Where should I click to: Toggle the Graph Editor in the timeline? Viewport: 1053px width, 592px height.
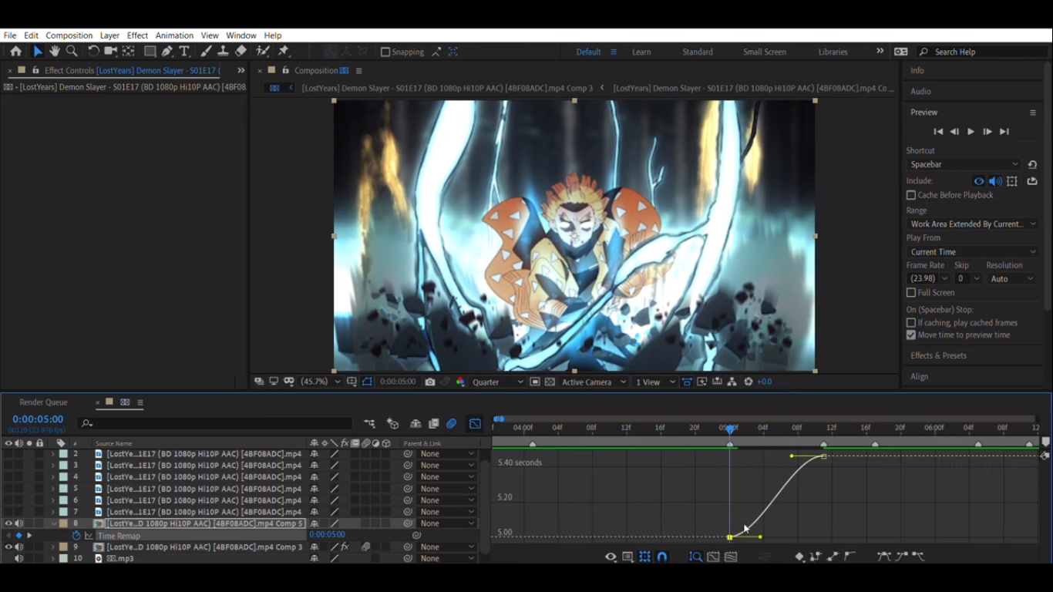(x=474, y=423)
